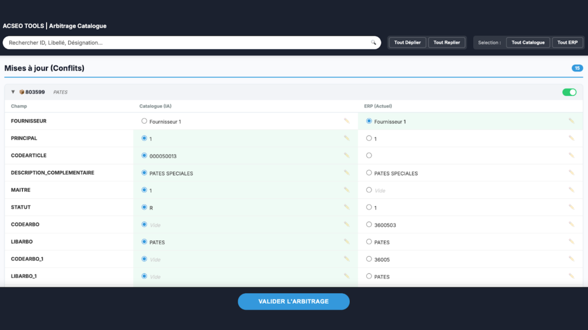Screen dimensions: 588x330
Task: Click Tout Replier to collapse all
Action: 446,42
